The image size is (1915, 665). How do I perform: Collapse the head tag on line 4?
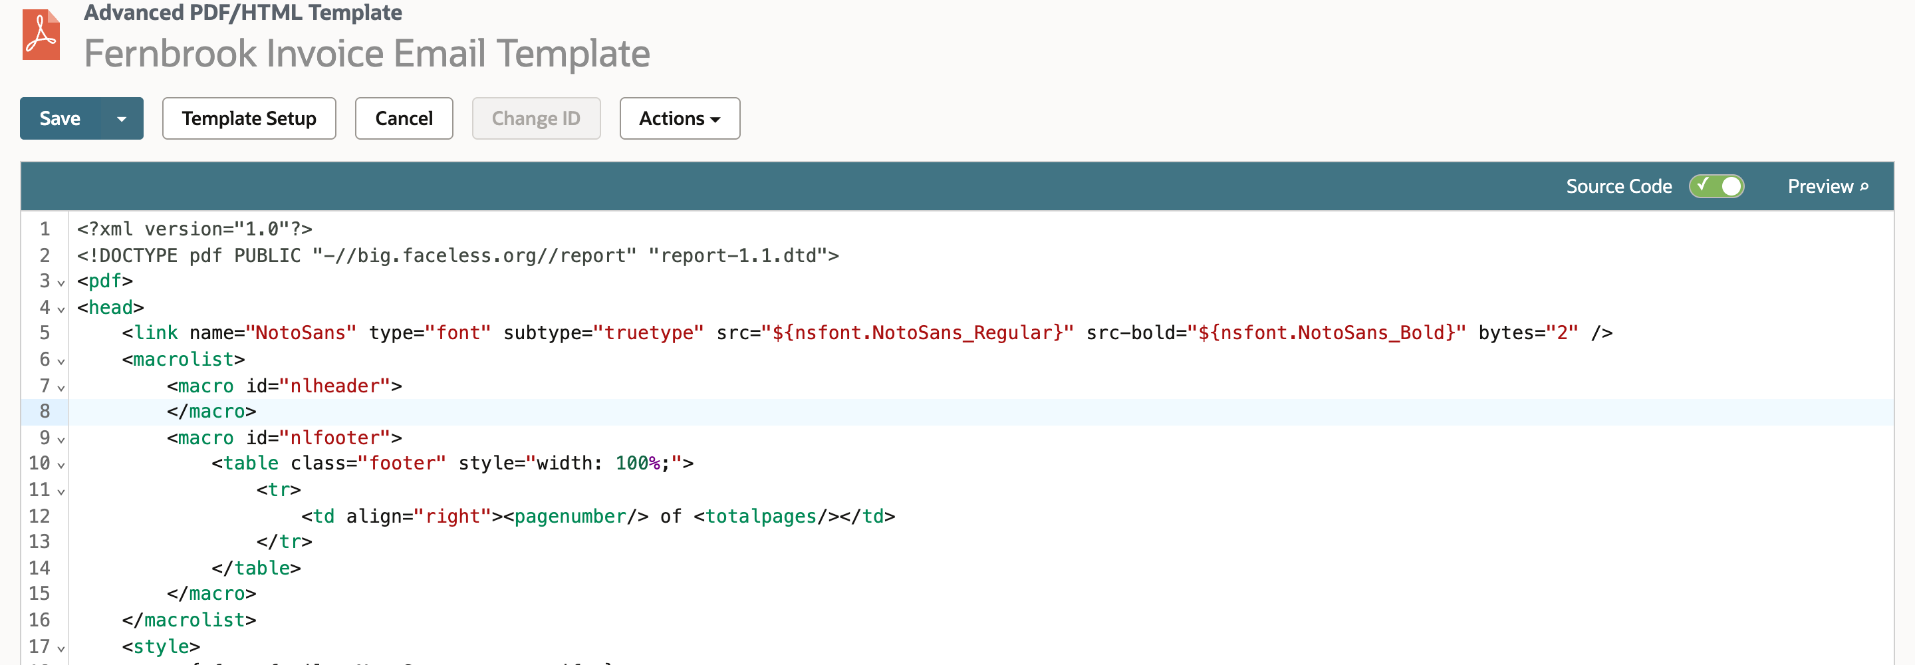coord(61,309)
